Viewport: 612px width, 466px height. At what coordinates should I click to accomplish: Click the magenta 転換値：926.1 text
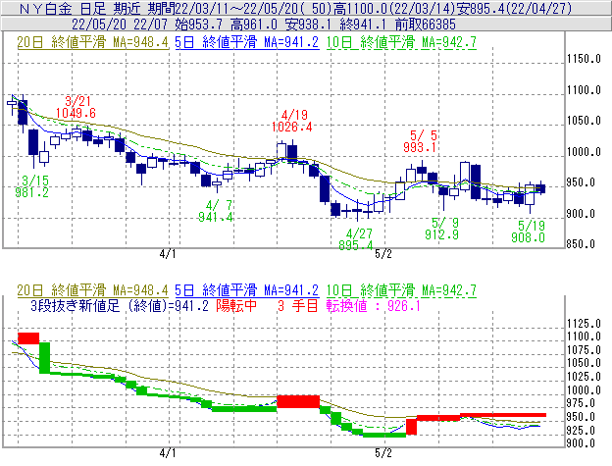pos(374,305)
